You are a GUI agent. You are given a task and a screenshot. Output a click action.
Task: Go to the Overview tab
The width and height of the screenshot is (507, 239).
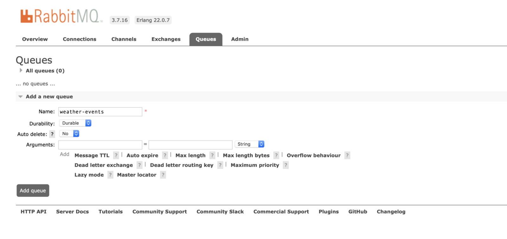pyautogui.click(x=35, y=39)
